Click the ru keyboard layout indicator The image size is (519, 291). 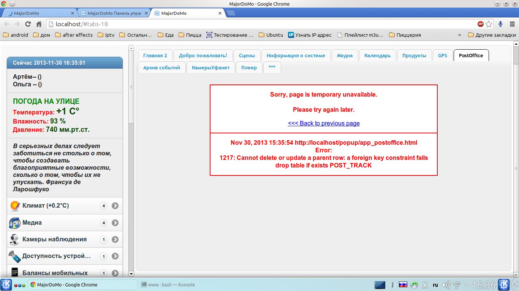point(435,285)
